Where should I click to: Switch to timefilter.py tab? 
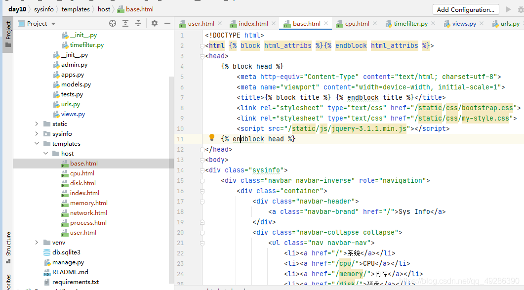click(x=411, y=23)
